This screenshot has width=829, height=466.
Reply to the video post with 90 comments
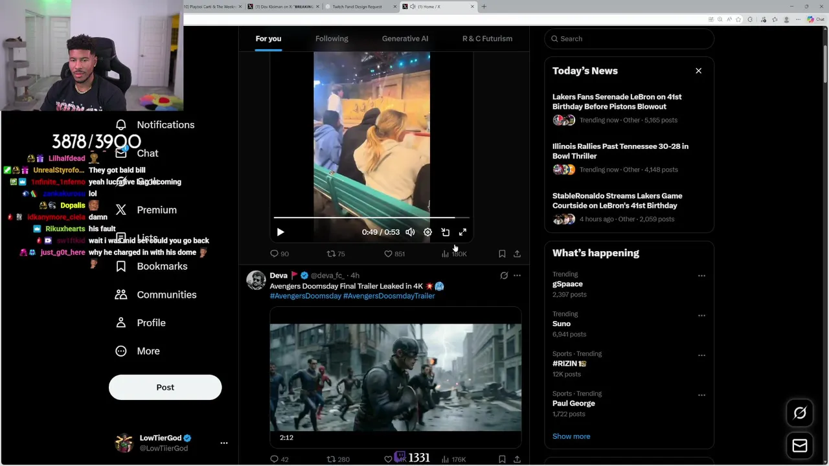click(279, 254)
